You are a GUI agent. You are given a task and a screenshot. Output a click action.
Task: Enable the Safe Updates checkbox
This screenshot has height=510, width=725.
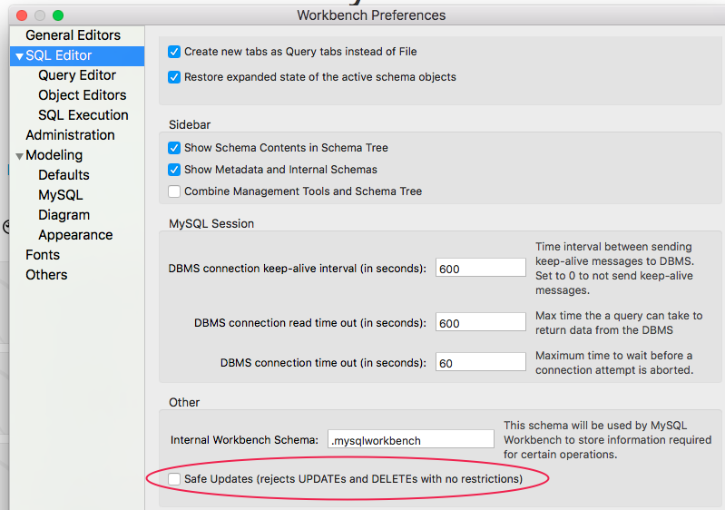click(x=174, y=479)
